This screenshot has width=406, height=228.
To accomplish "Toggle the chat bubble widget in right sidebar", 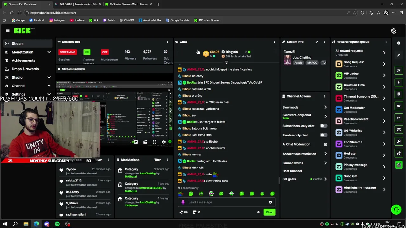I will click(399, 106).
